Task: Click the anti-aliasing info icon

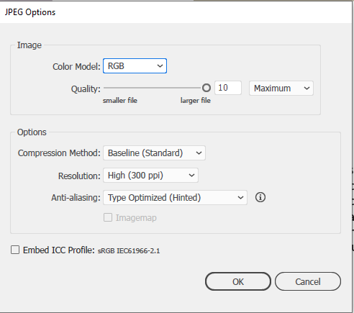Action: 260,197
